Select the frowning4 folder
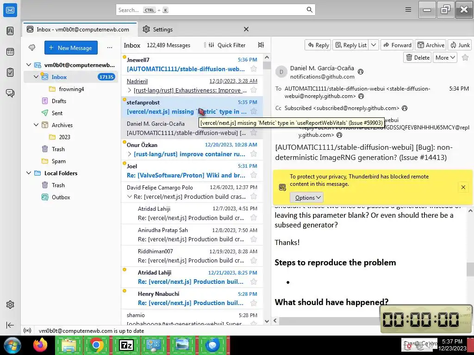Screen dimensions: 474x355 [71, 89]
